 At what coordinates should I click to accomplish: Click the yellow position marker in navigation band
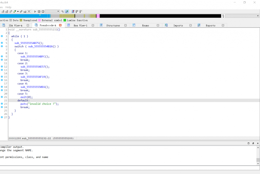[x=40, y=15]
